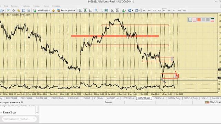Expand the new chart dropdown arrow
The height and width of the screenshot is (124, 221).
[4, 10]
